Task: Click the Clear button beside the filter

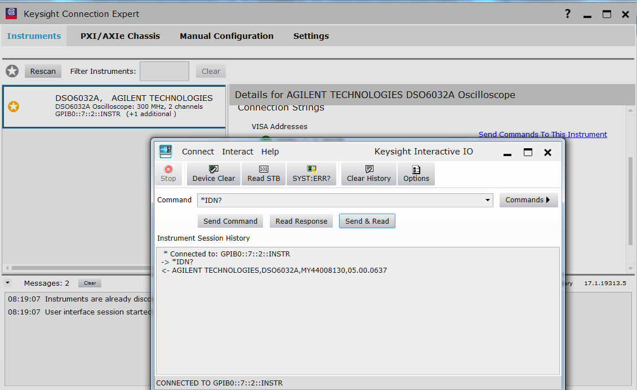Action: click(x=211, y=71)
